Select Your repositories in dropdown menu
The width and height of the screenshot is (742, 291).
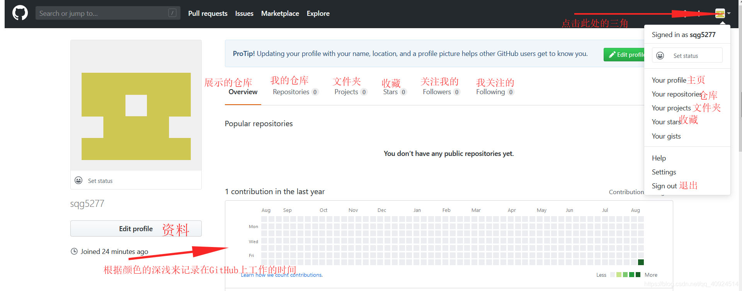(677, 94)
